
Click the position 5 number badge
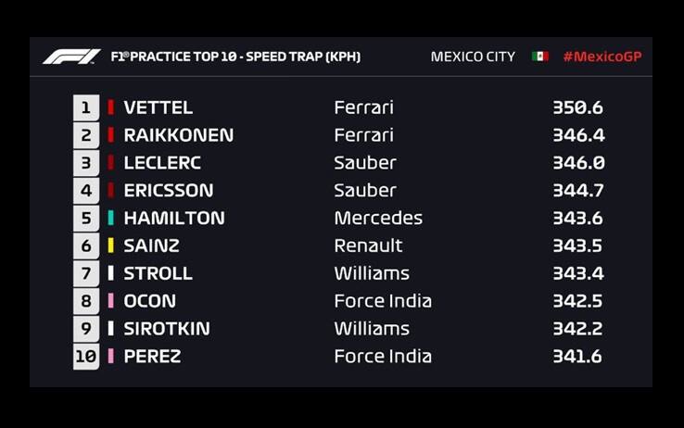[x=86, y=218]
